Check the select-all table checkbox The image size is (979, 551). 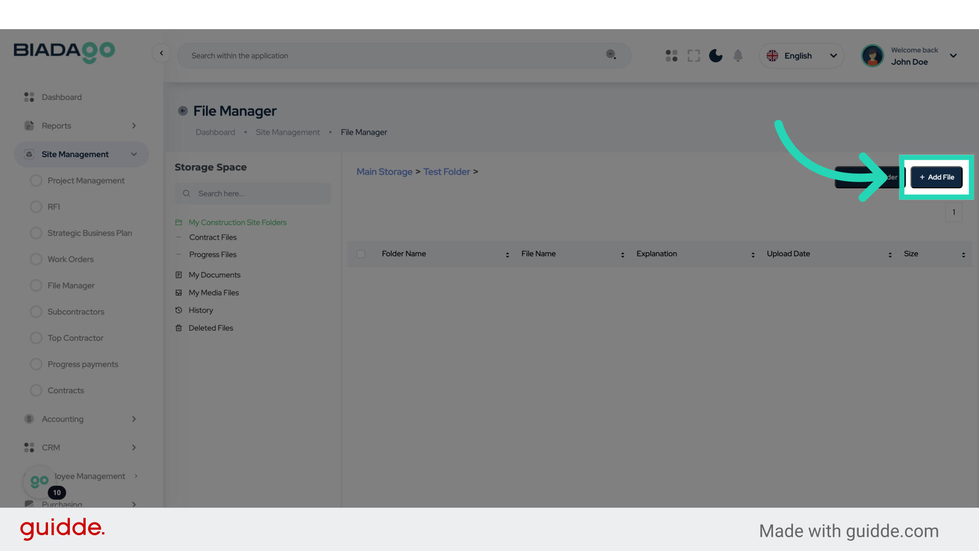tap(361, 254)
